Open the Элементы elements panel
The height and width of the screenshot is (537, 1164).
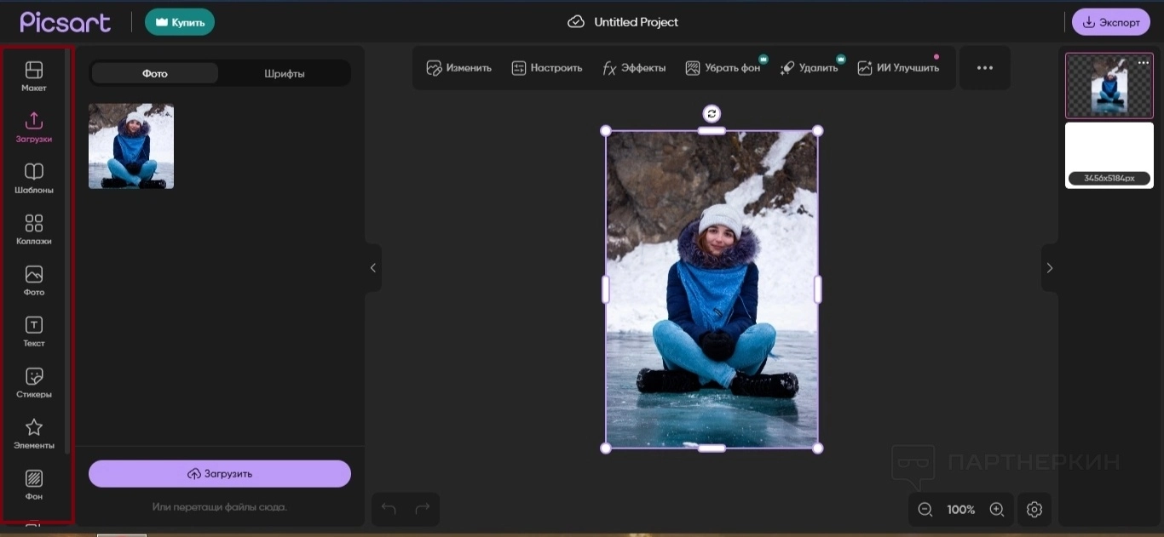34,433
